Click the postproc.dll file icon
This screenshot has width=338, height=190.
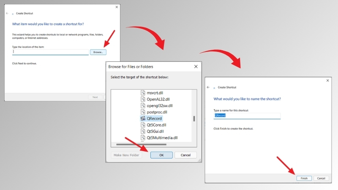tap(143, 112)
